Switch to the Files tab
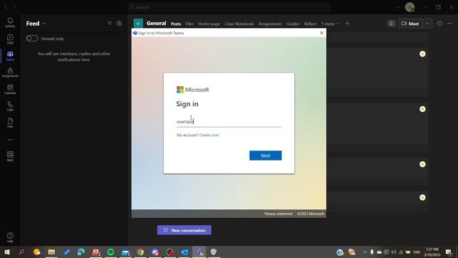Screen dimensions: 458x258 point(190,24)
